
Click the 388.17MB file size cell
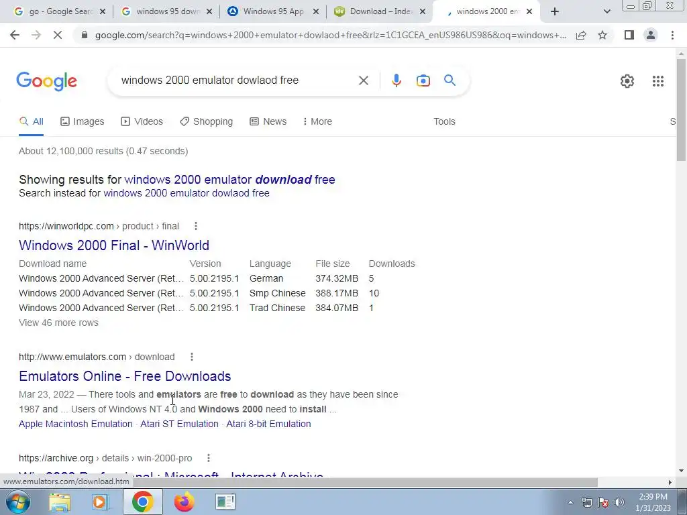click(337, 294)
